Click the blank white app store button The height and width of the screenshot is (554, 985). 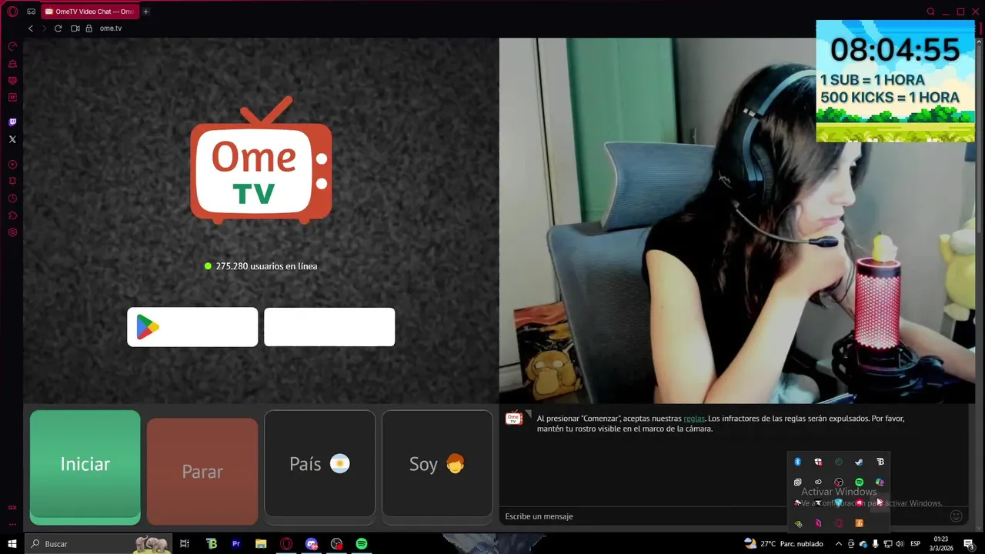[x=329, y=327]
